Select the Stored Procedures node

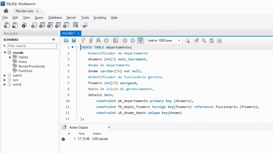pyautogui.click(x=32, y=66)
